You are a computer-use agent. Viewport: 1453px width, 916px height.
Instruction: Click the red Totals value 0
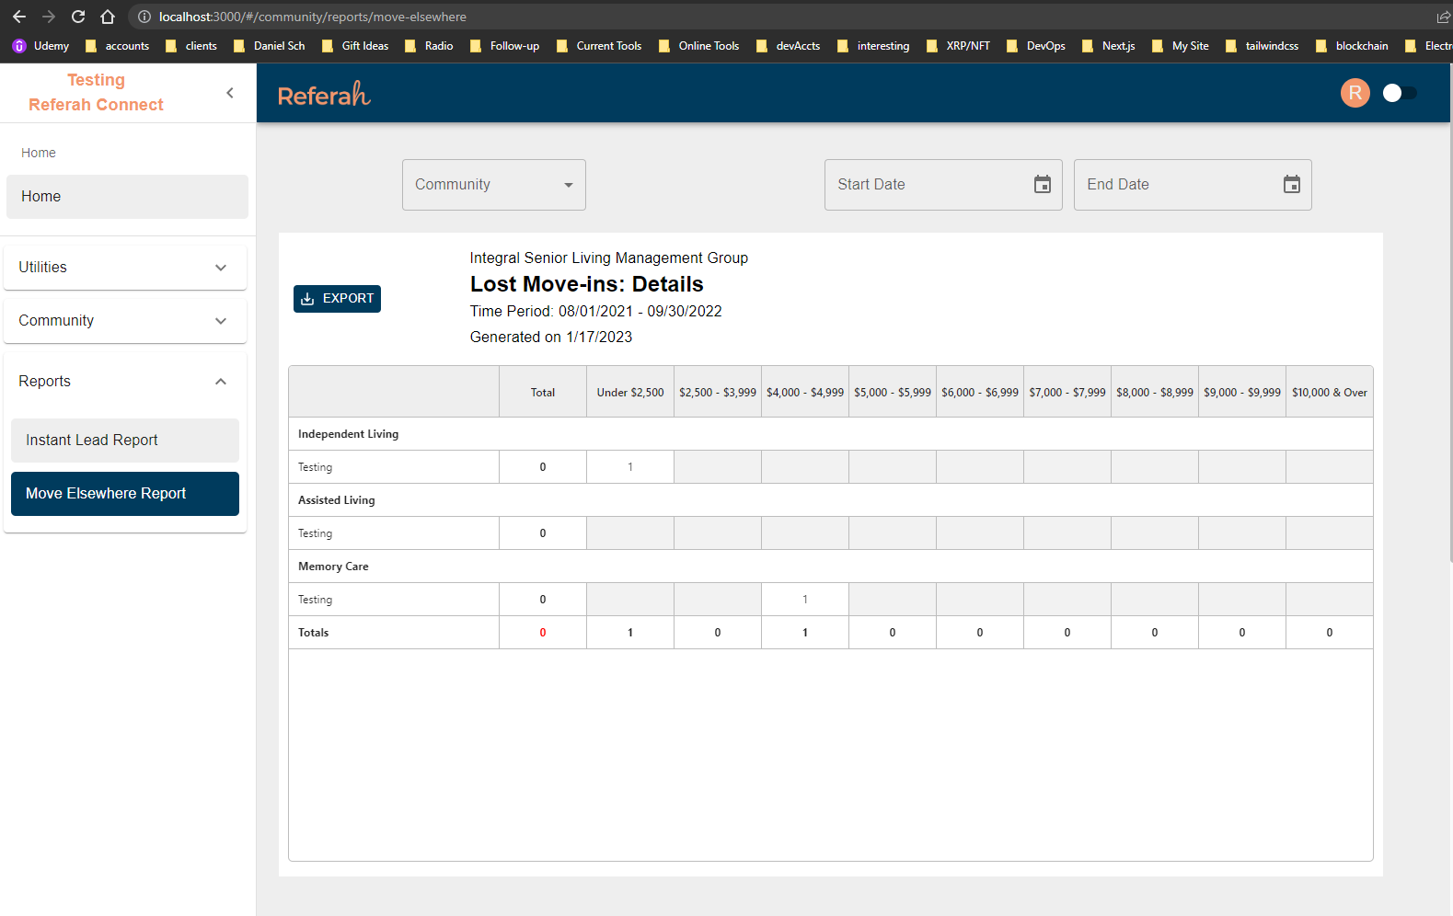(x=543, y=633)
